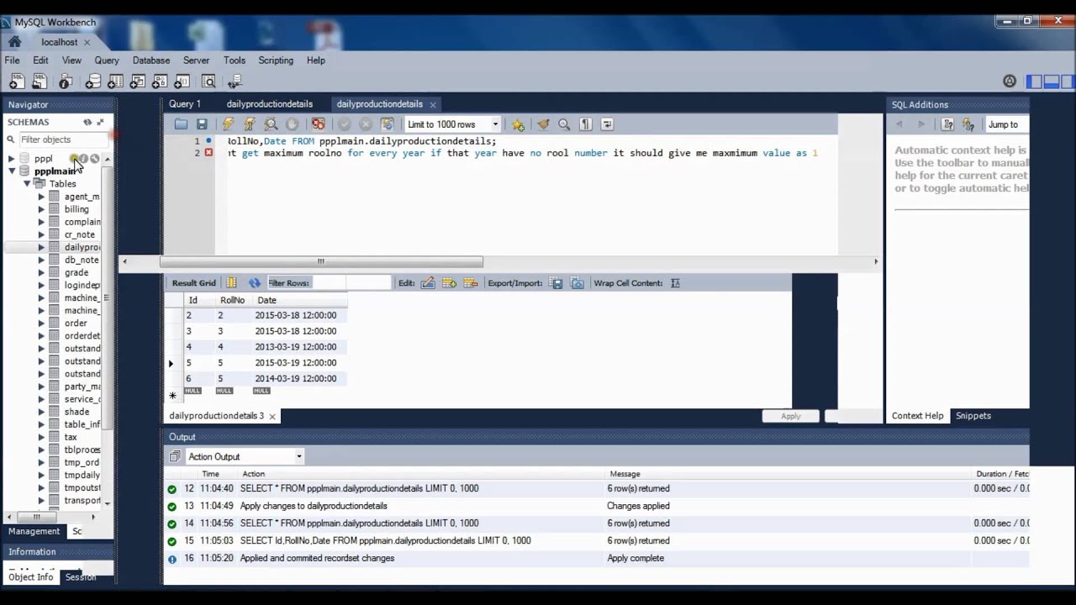Viewport: 1076px width, 605px height.
Task: Rollback transaction X icon
Action: [366, 124]
